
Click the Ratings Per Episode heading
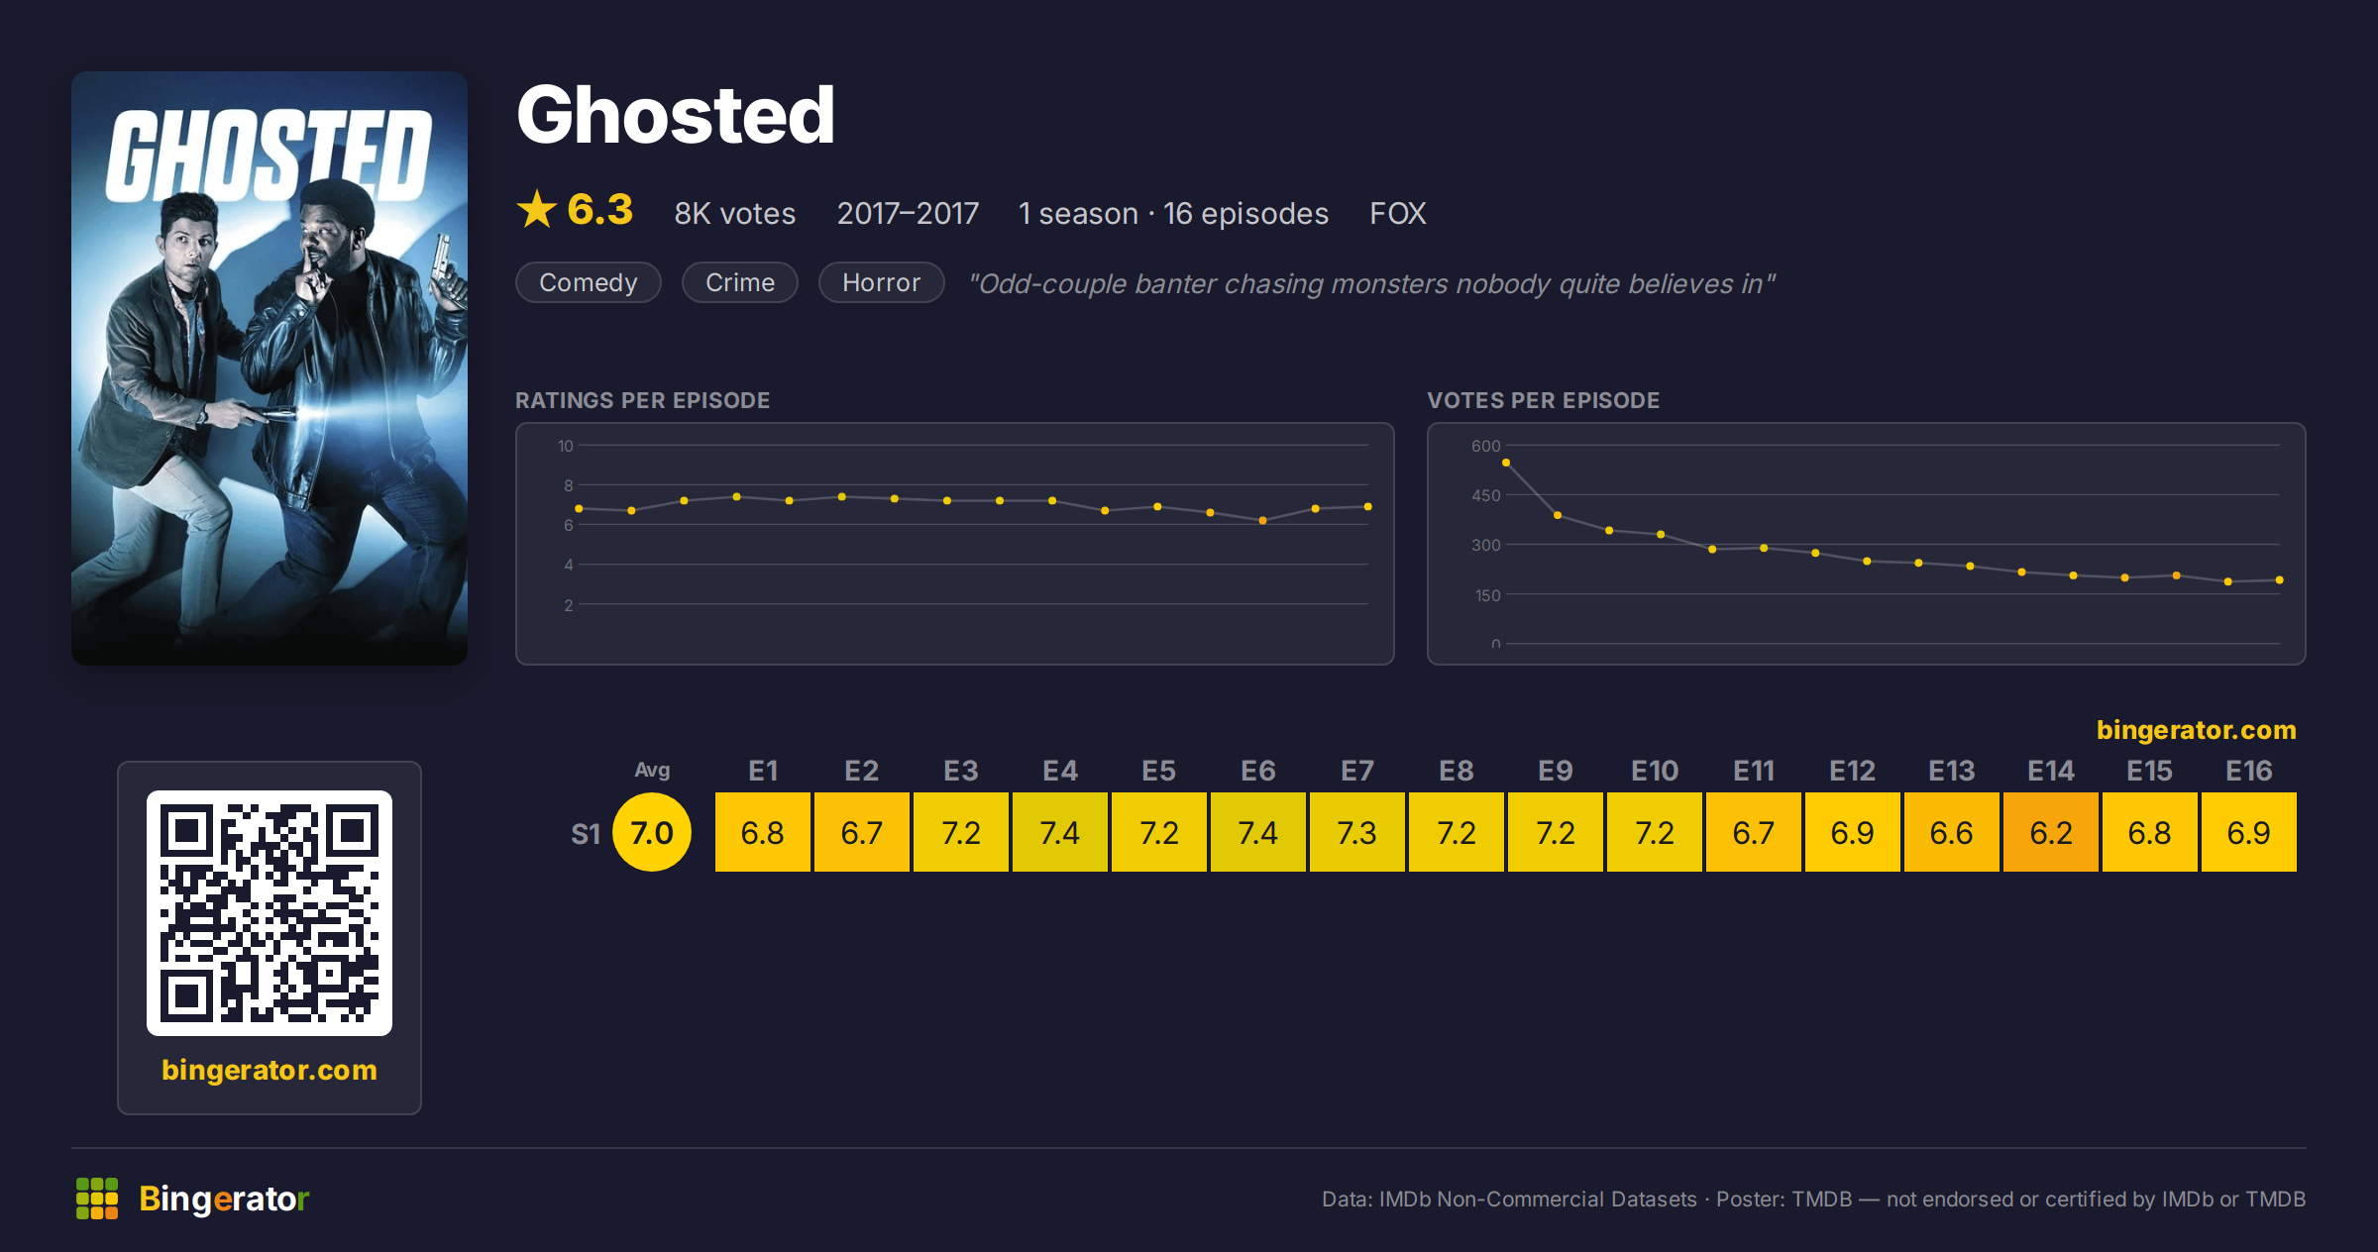pyautogui.click(x=643, y=400)
